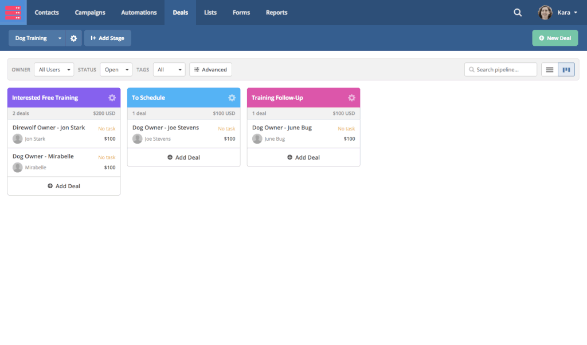Open Training Follow-Up stage settings gear
Image resolution: width=587 pixels, height=345 pixels.
point(351,98)
